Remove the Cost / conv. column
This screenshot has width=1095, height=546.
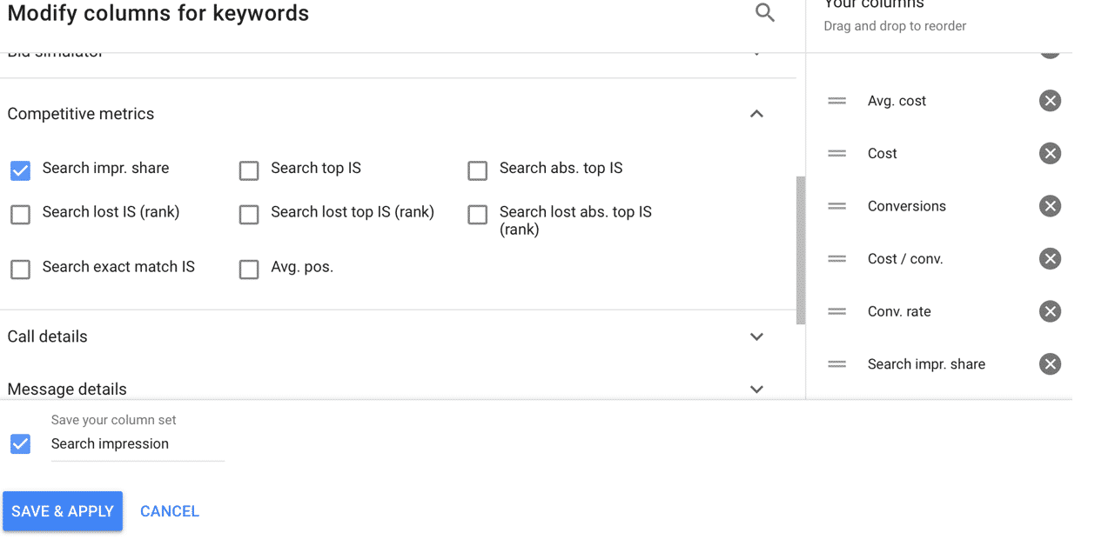point(1050,259)
